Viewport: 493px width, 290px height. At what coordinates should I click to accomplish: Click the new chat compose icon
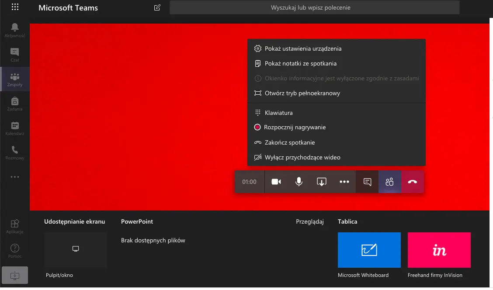[x=157, y=7]
